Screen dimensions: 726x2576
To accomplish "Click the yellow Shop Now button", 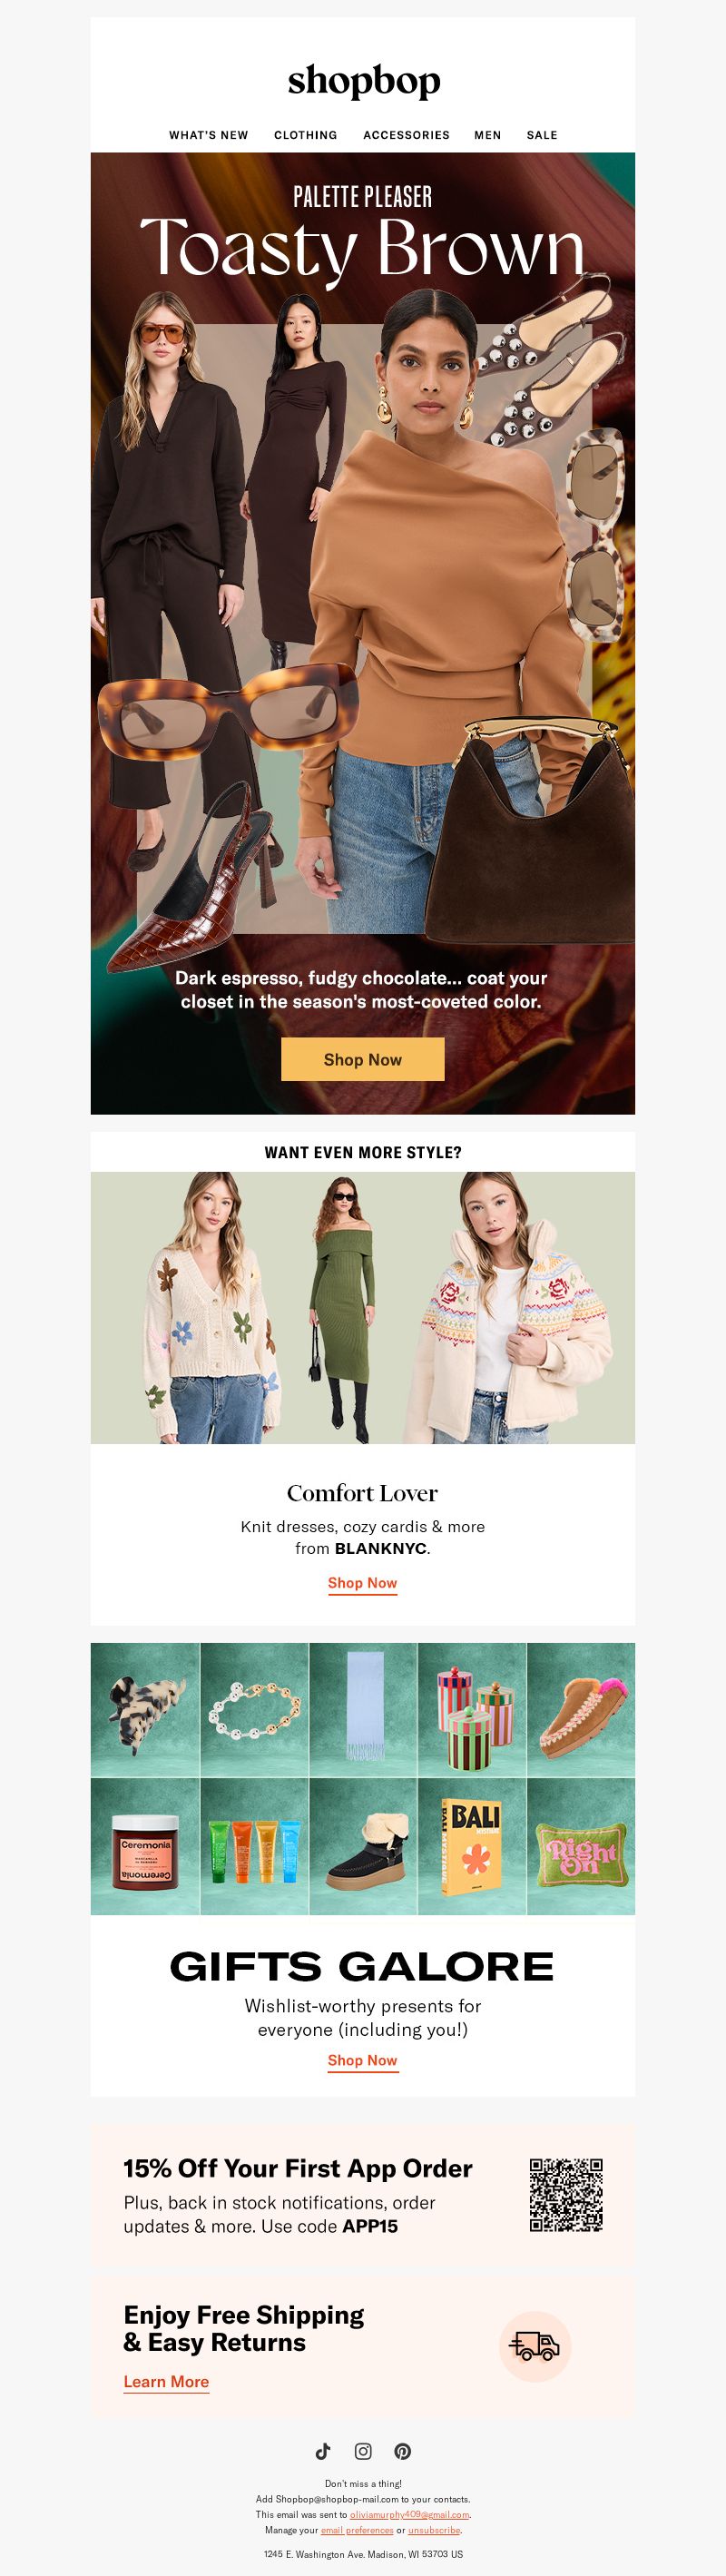I will [x=363, y=1059].
